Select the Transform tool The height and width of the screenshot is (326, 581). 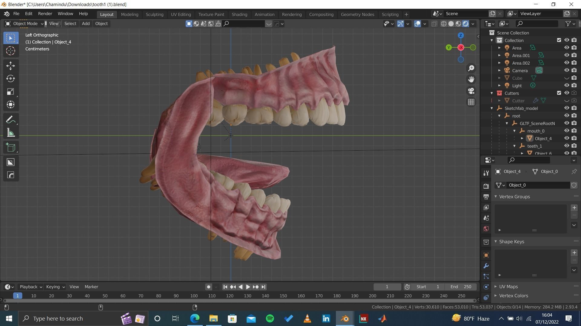click(x=11, y=105)
